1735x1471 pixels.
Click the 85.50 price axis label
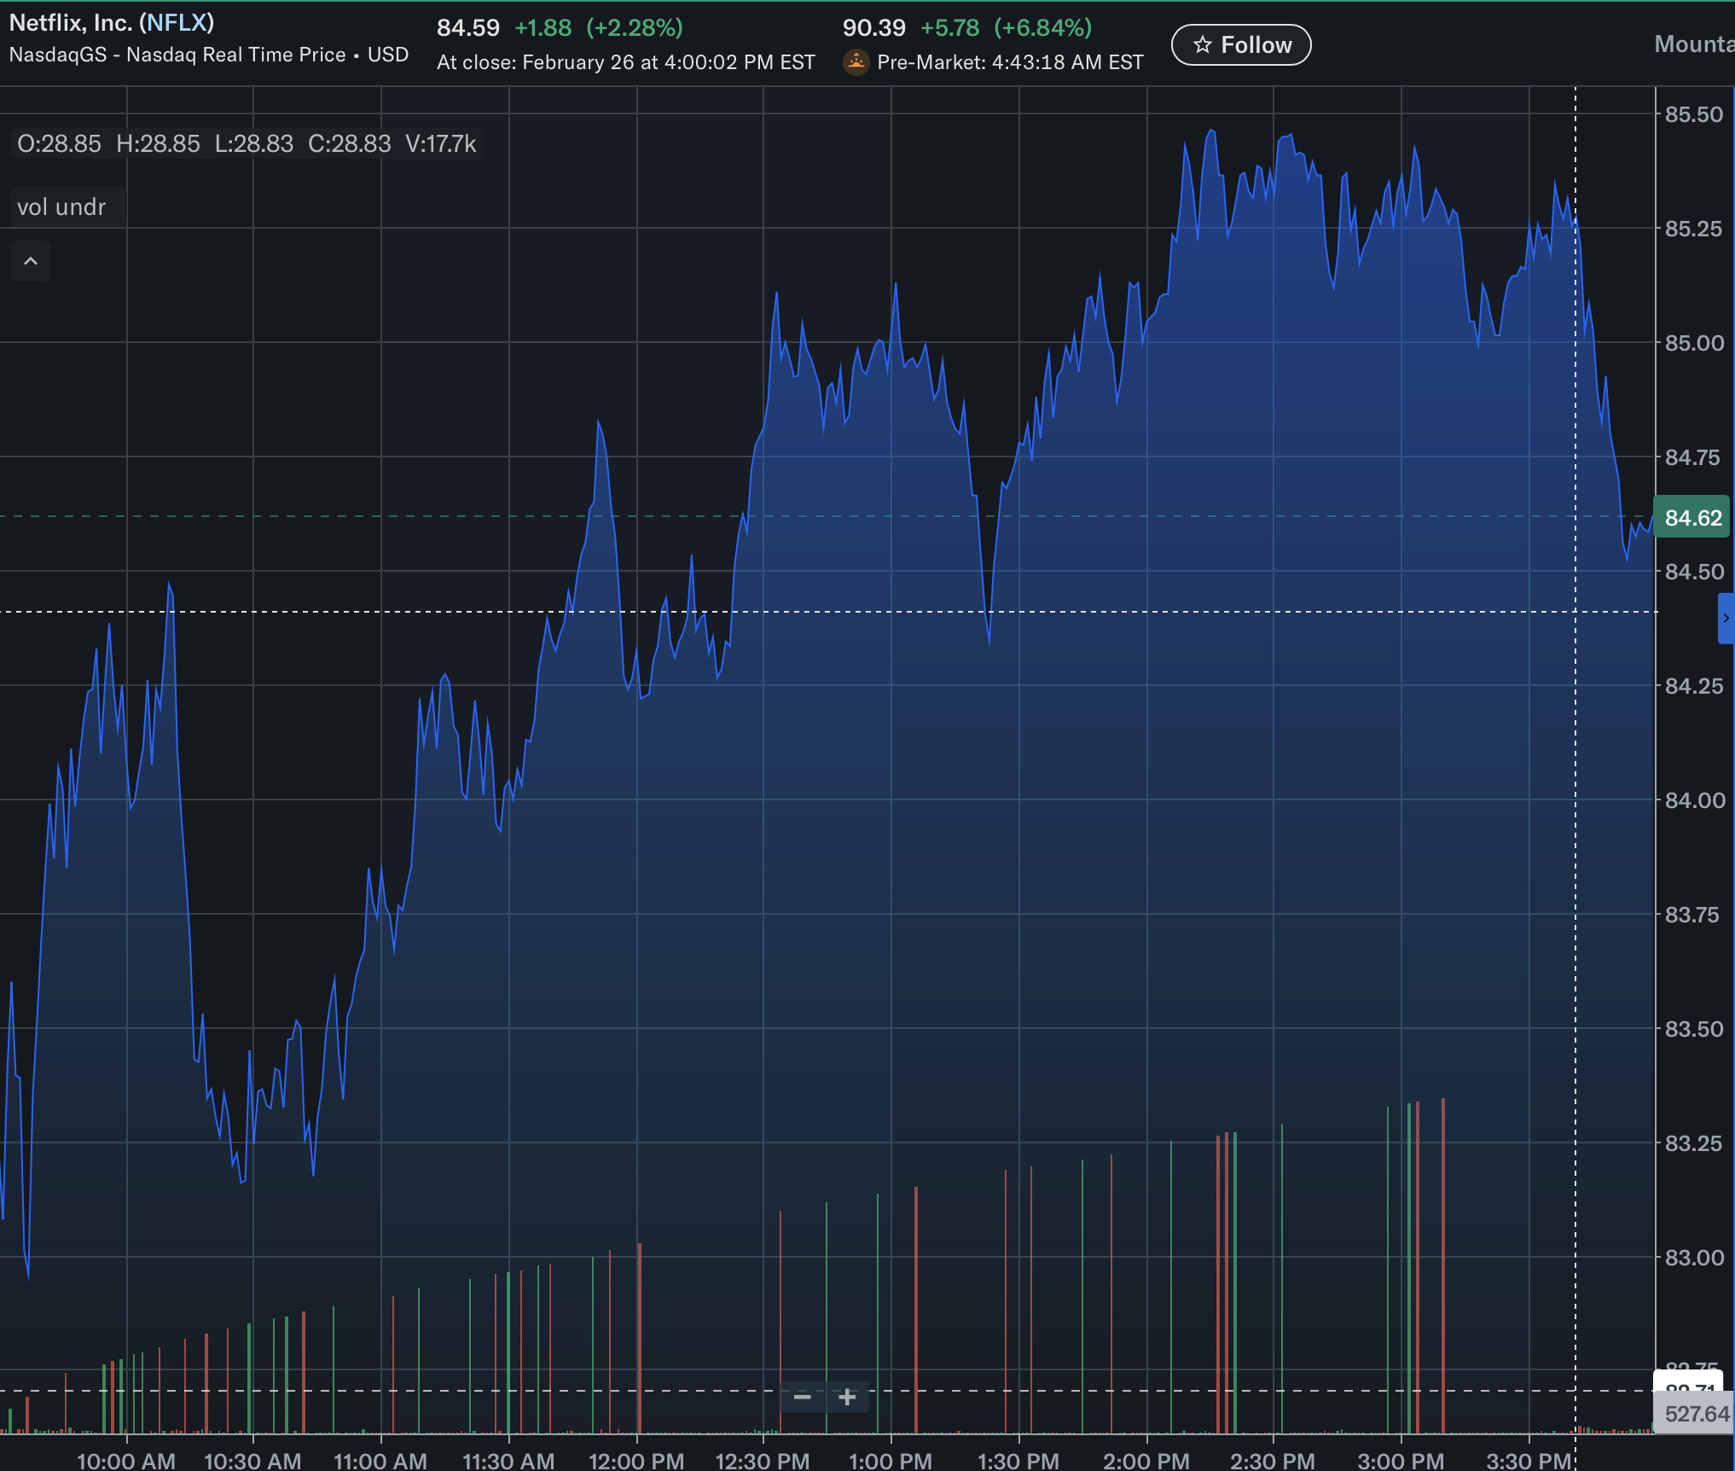tap(1694, 114)
